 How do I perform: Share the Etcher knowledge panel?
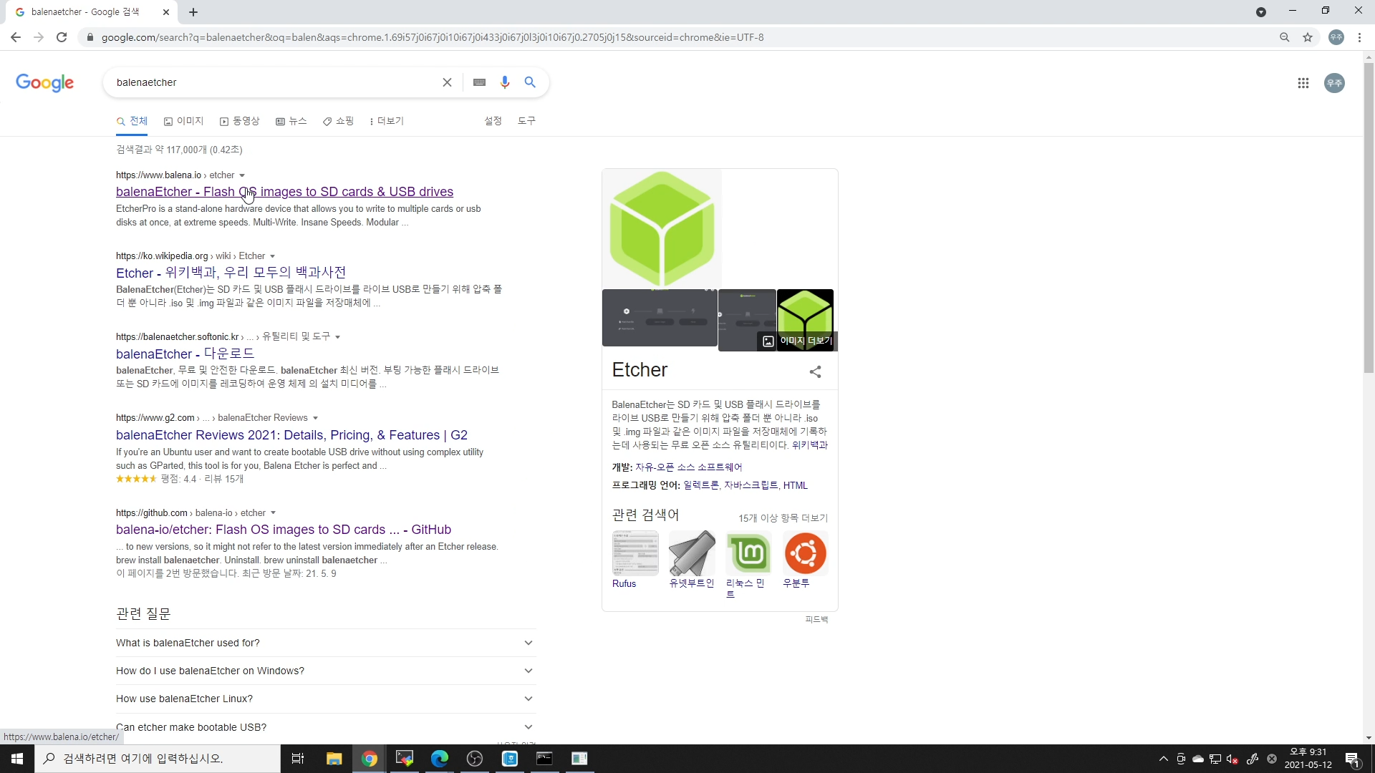pyautogui.click(x=815, y=371)
